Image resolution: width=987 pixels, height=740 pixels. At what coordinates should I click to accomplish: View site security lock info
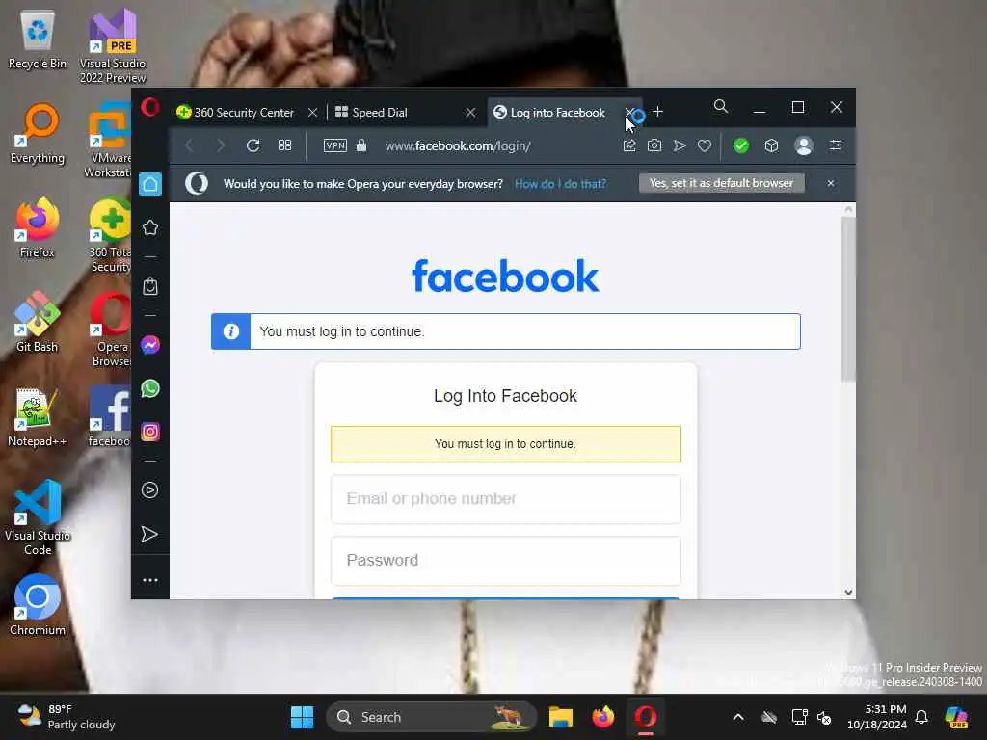[361, 145]
